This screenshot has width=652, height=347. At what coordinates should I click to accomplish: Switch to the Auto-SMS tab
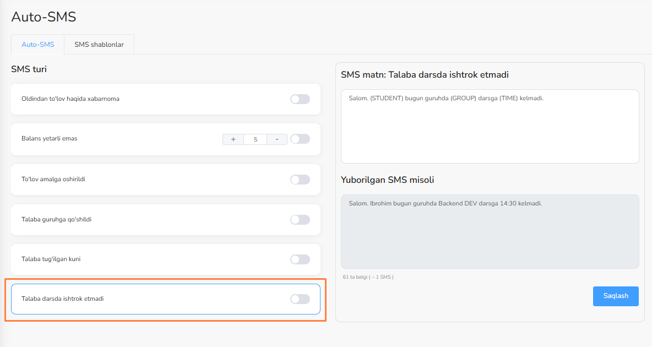pos(38,45)
